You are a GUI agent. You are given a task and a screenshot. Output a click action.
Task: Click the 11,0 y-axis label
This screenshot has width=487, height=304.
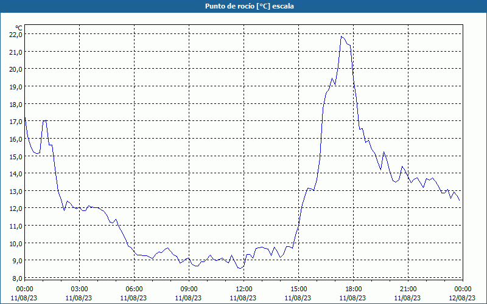coord(16,226)
